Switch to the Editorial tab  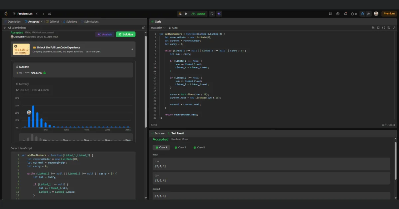(53, 22)
